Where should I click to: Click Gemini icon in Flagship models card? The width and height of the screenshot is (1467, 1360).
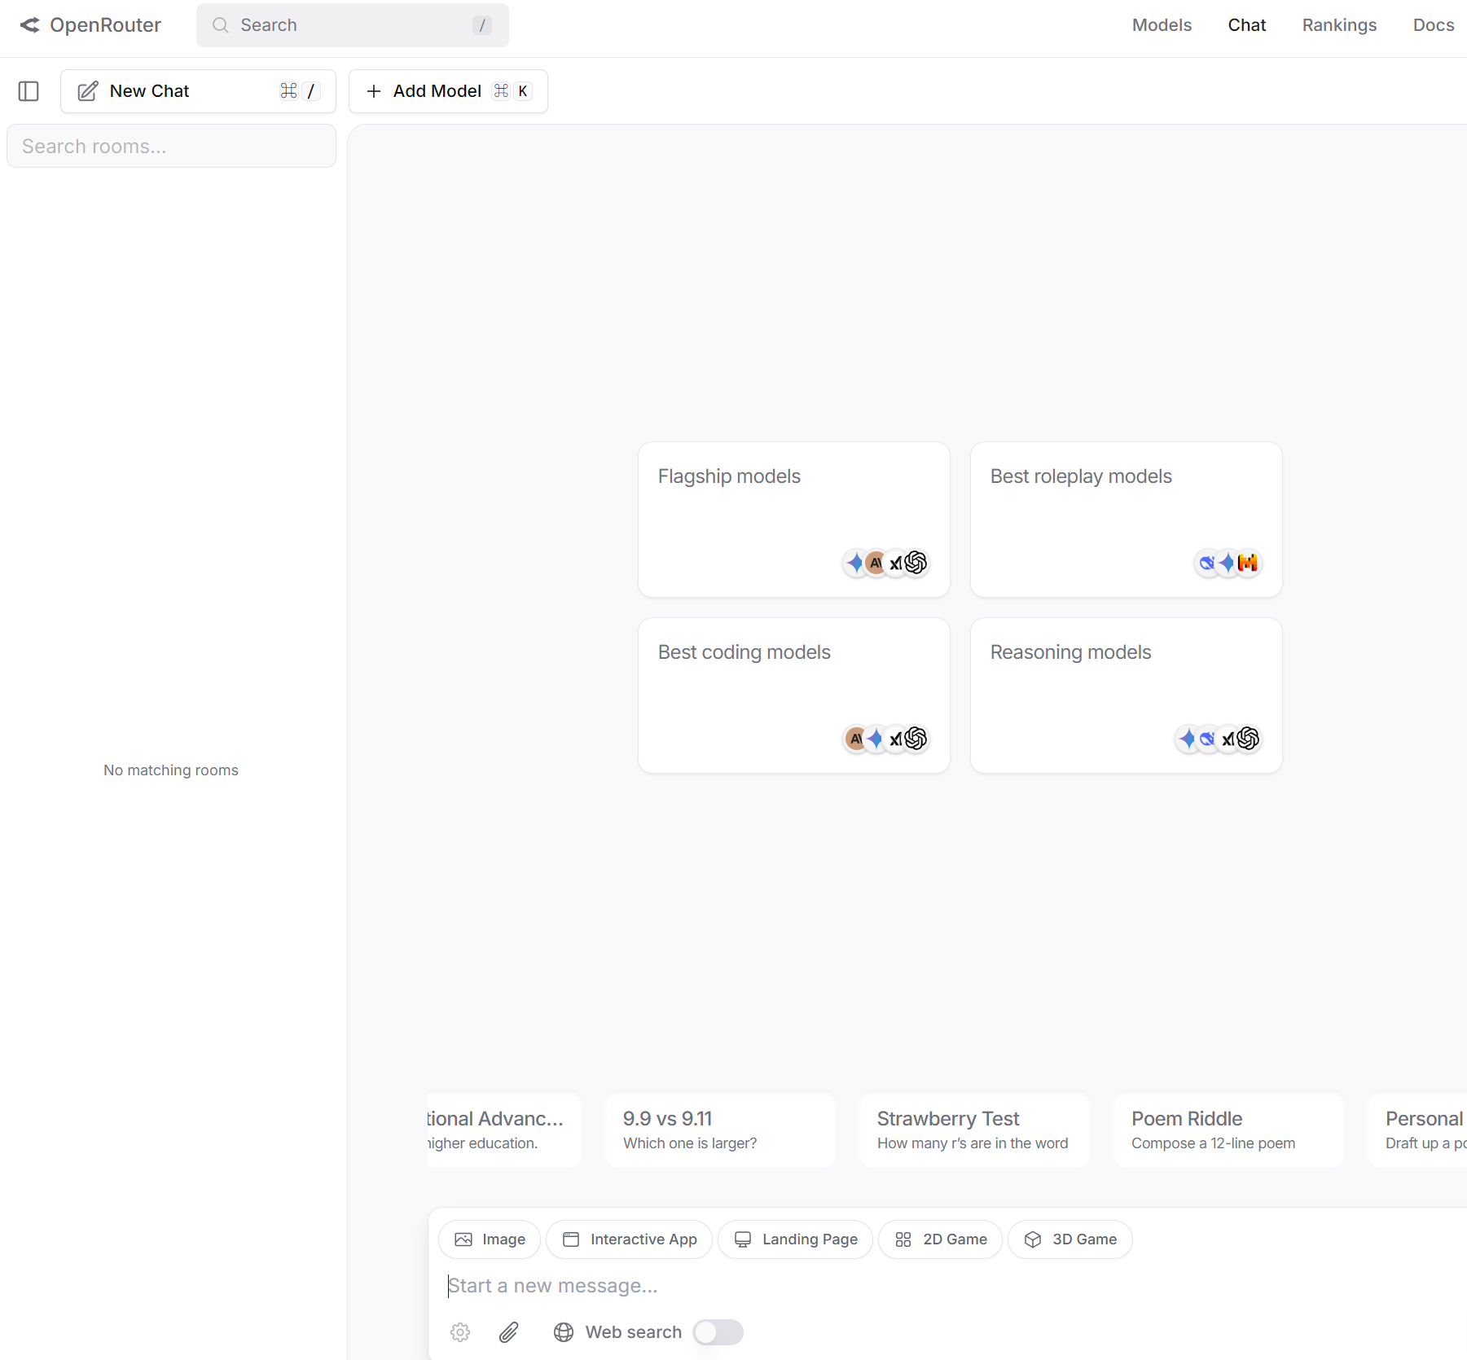pos(855,563)
